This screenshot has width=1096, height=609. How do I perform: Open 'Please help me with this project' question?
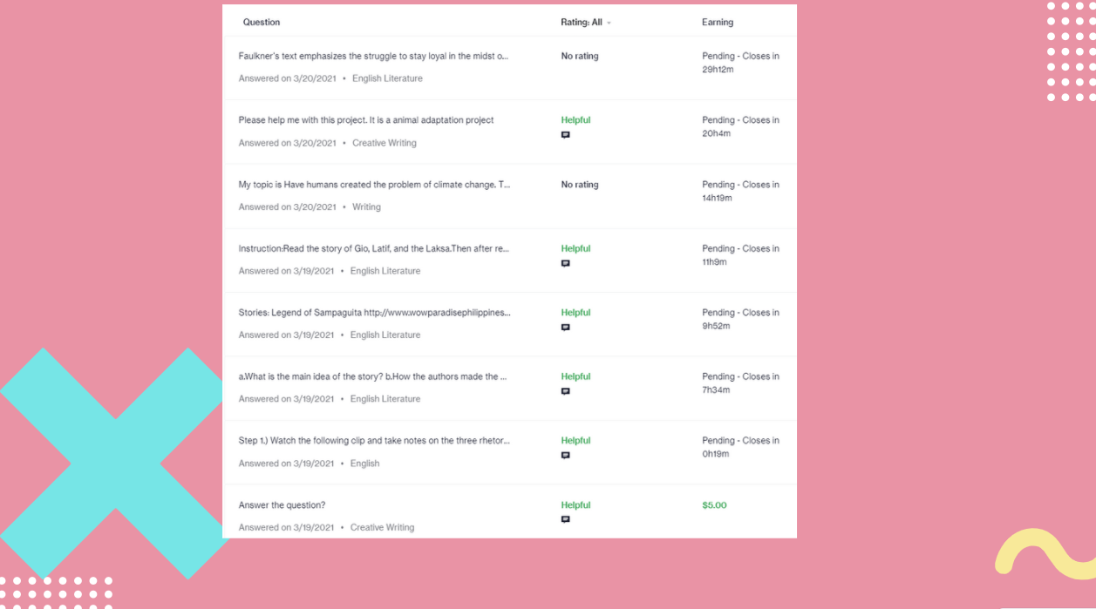click(366, 120)
